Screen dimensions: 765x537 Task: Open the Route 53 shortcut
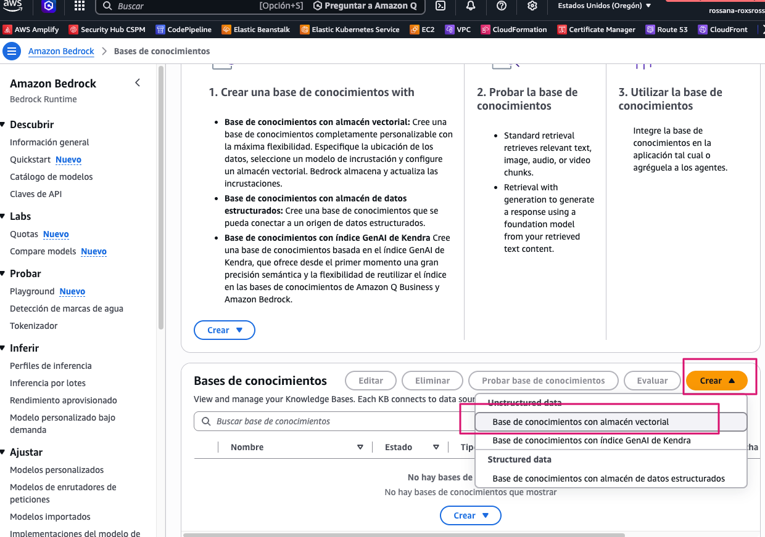click(x=667, y=30)
